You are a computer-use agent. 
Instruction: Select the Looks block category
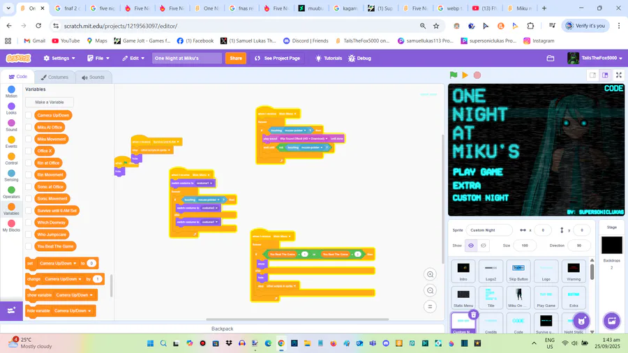coord(11,108)
